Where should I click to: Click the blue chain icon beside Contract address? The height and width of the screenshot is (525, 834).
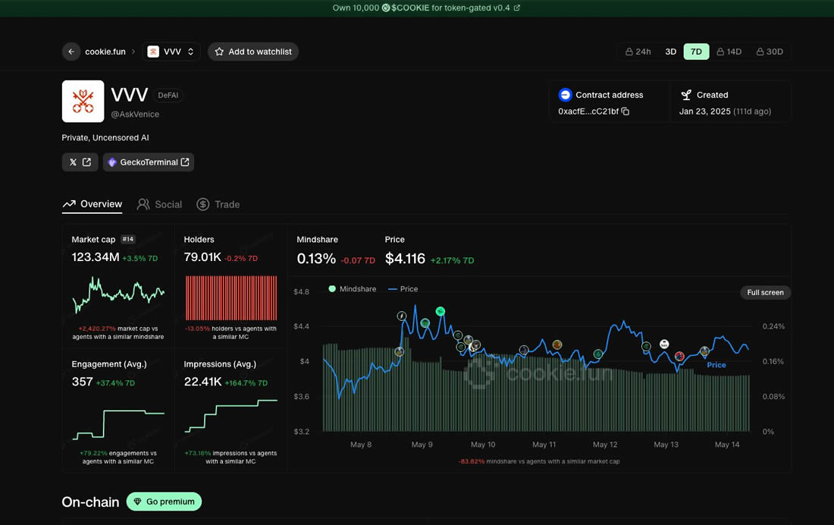(565, 95)
